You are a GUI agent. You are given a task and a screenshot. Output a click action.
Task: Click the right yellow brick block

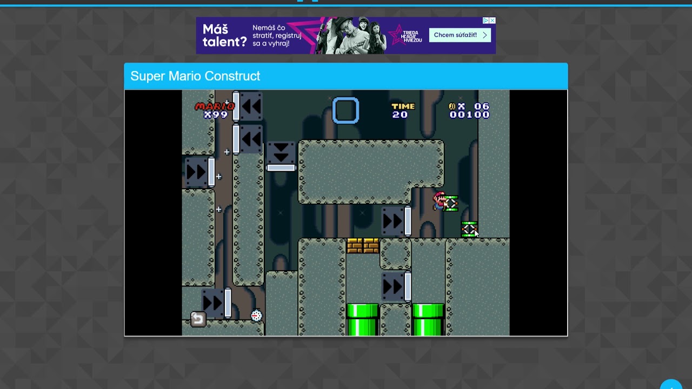(371, 246)
